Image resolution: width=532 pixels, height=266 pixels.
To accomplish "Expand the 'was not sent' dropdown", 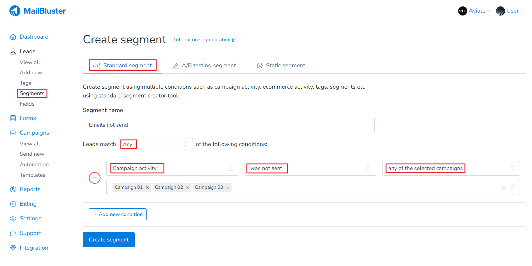I will (x=310, y=168).
